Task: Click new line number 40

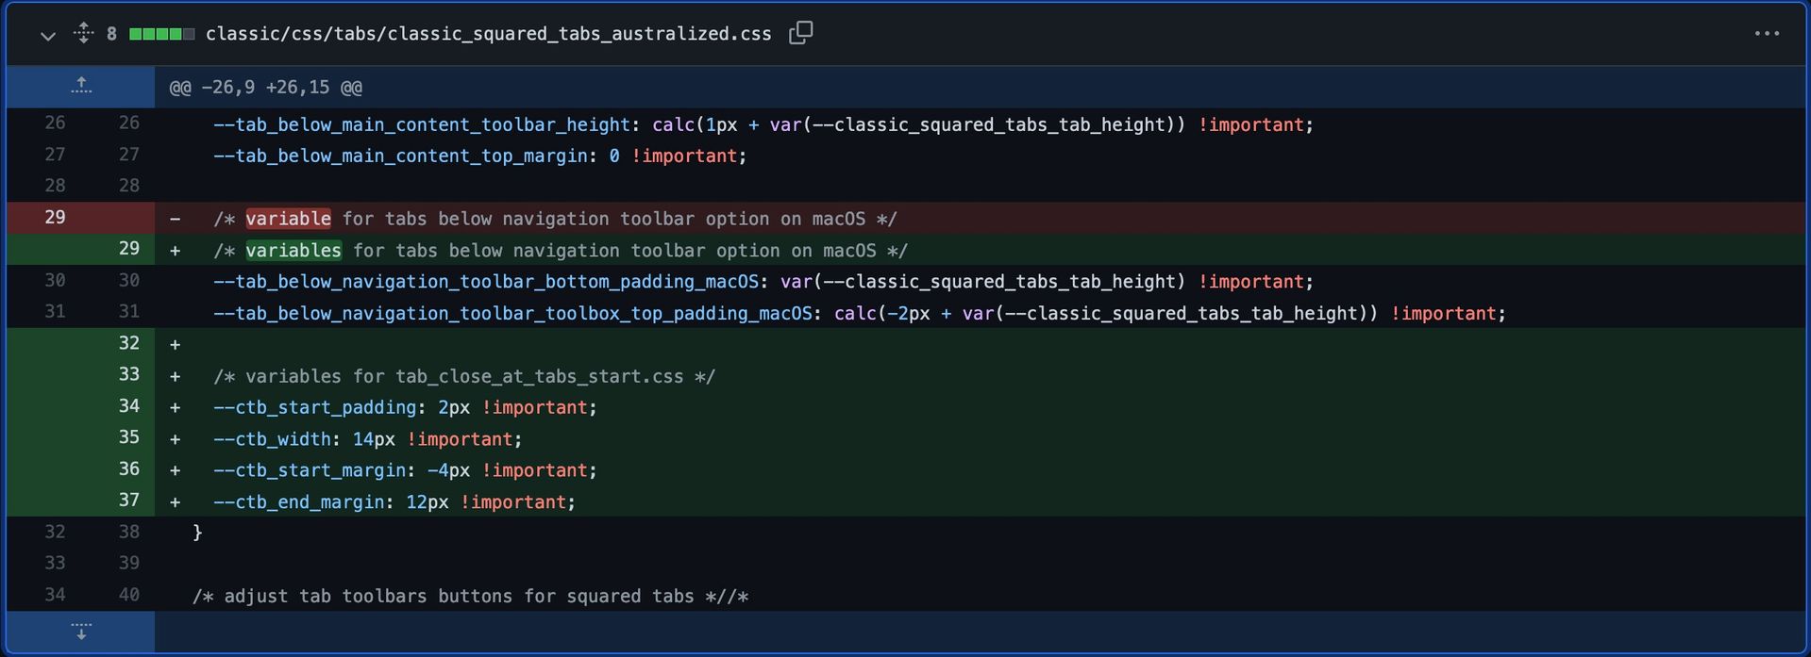Action: coord(128,595)
